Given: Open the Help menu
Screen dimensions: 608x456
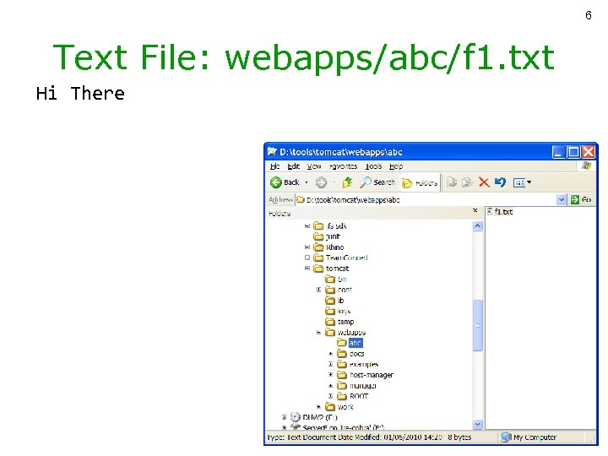Looking at the screenshot, I should coord(396,166).
